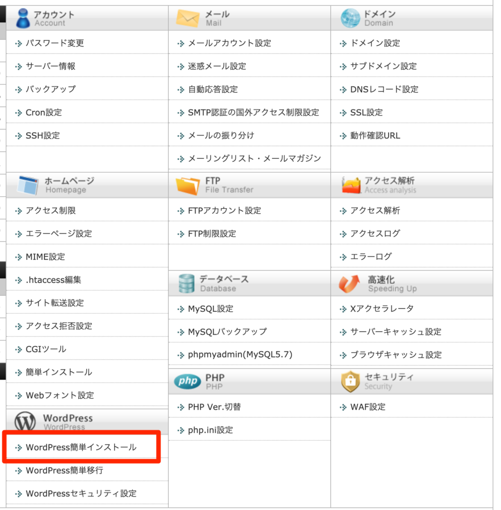Image resolution: width=501 pixels, height=510 pixels.
Task: Open サブドメイン設定
Action: pyautogui.click(x=383, y=66)
